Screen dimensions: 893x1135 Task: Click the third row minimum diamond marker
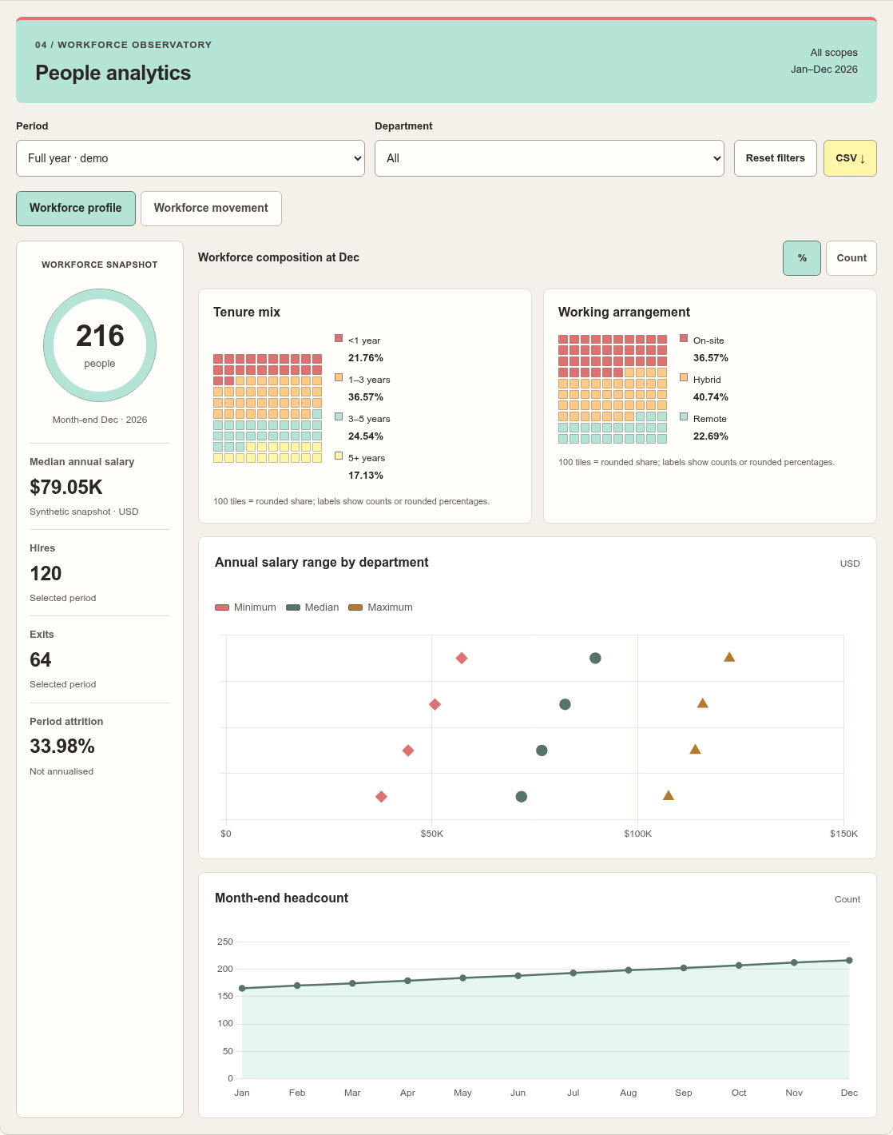click(408, 751)
